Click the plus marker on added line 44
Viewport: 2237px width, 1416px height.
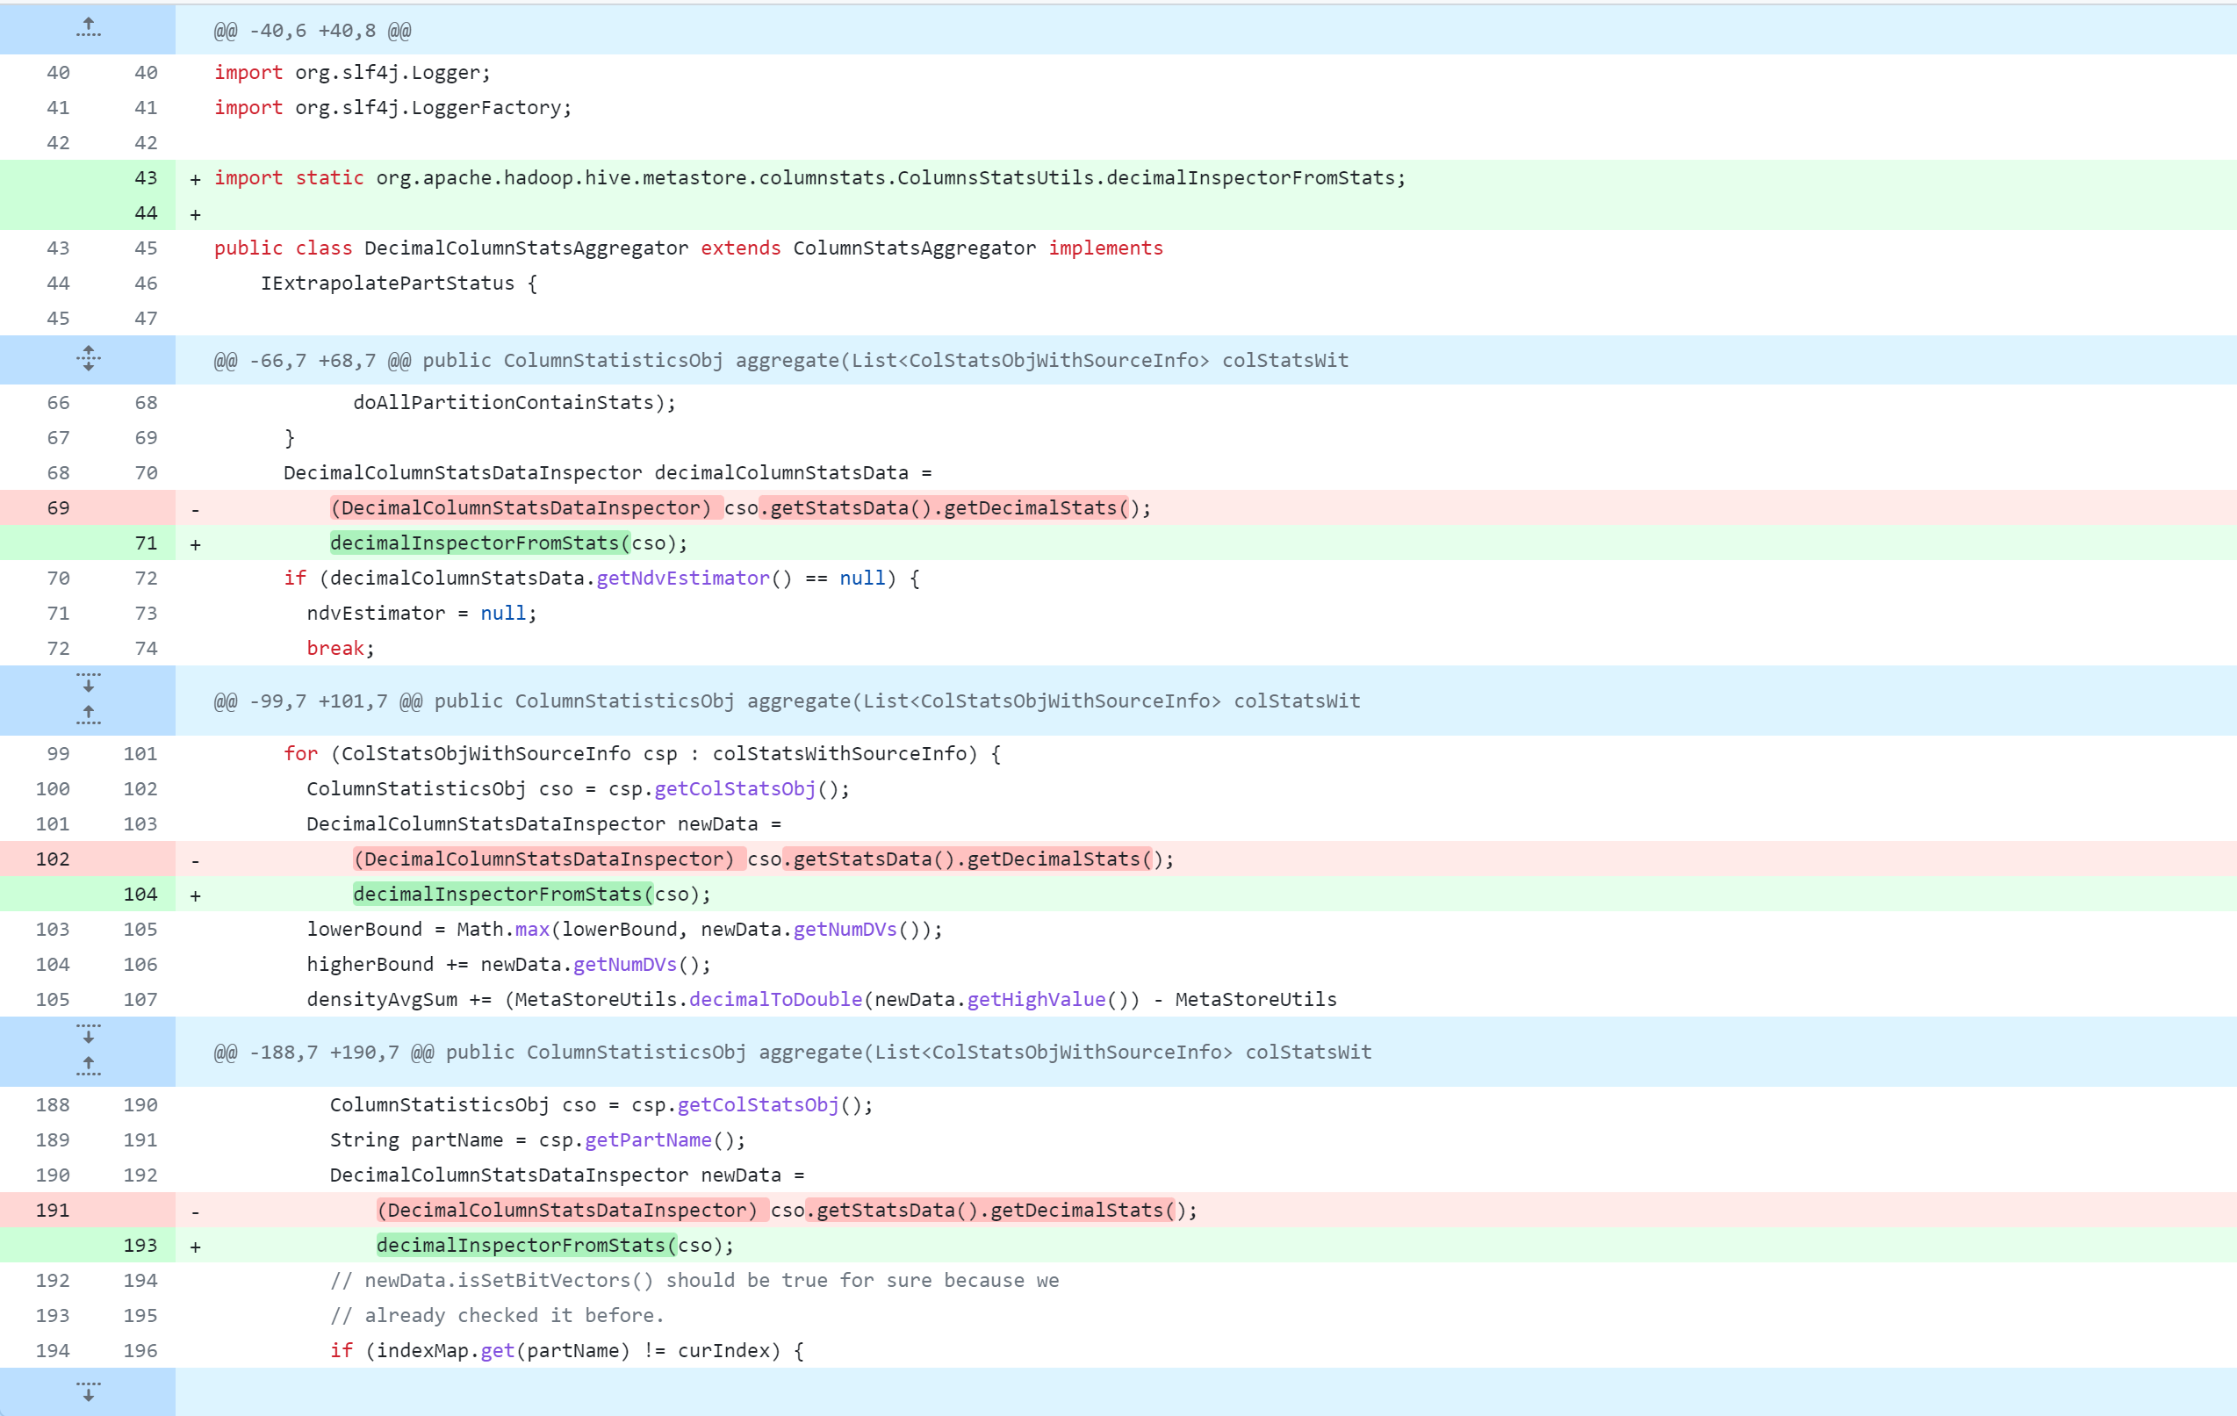tap(195, 214)
